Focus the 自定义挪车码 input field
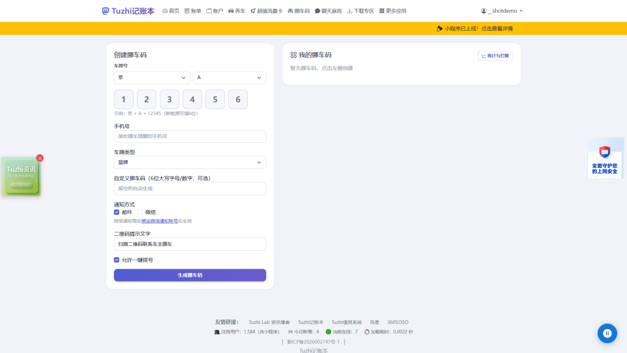 (x=190, y=188)
